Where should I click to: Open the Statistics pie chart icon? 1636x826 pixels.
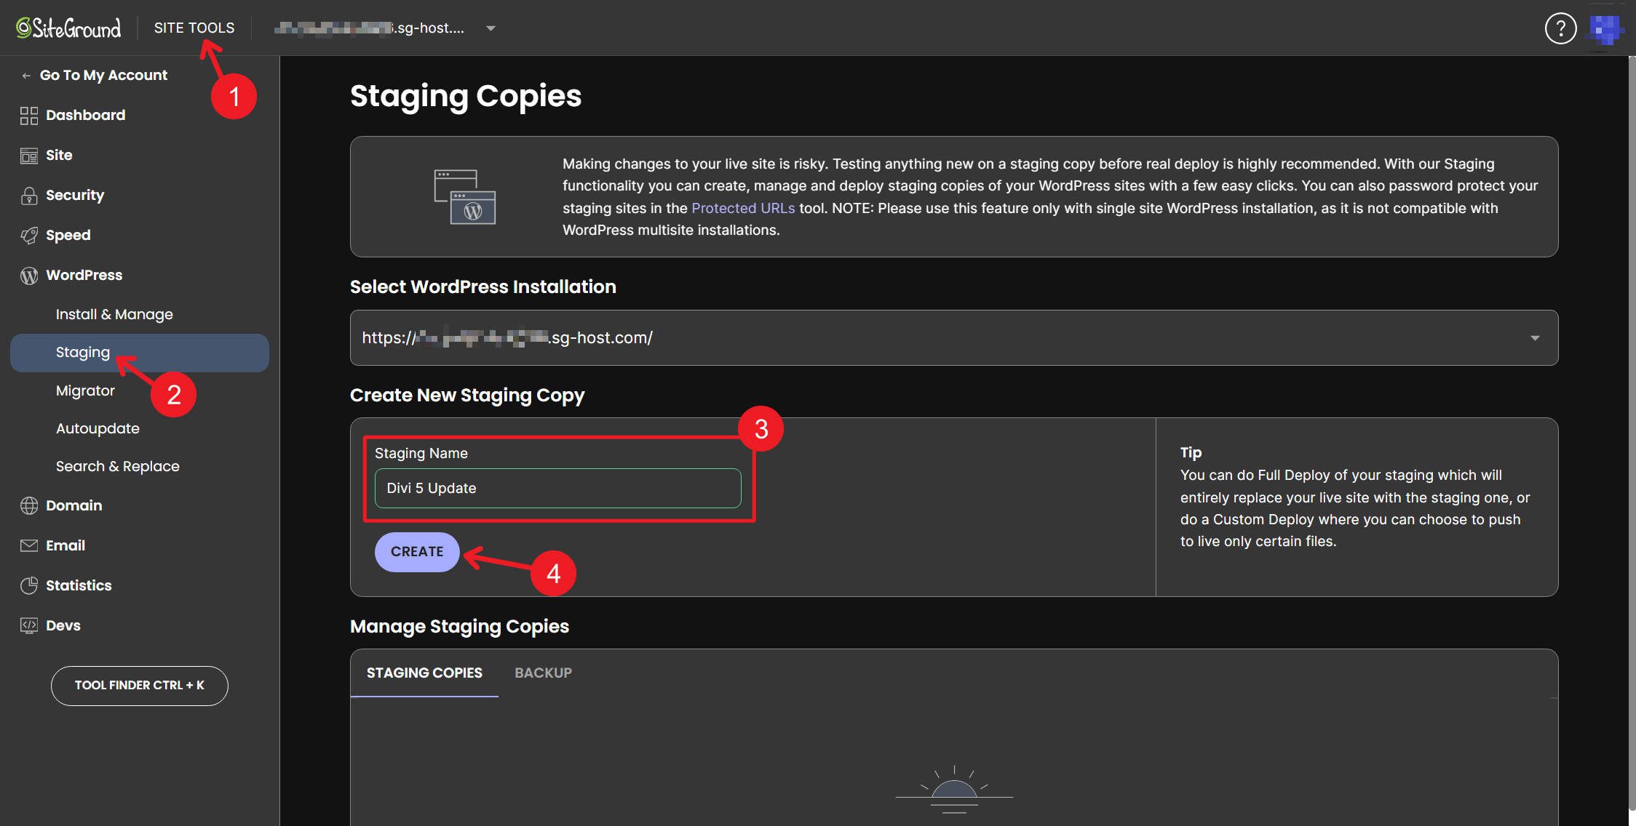tap(28, 585)
